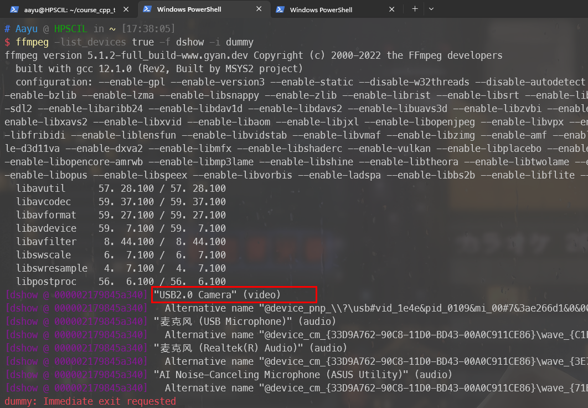Image resolution: width=588 pixels, height=408 pixels.
Task: Click the plus button to open a new tab
Action: [x=414, y=9]
